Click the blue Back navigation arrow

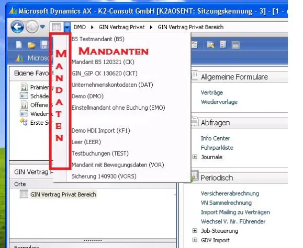17,27
